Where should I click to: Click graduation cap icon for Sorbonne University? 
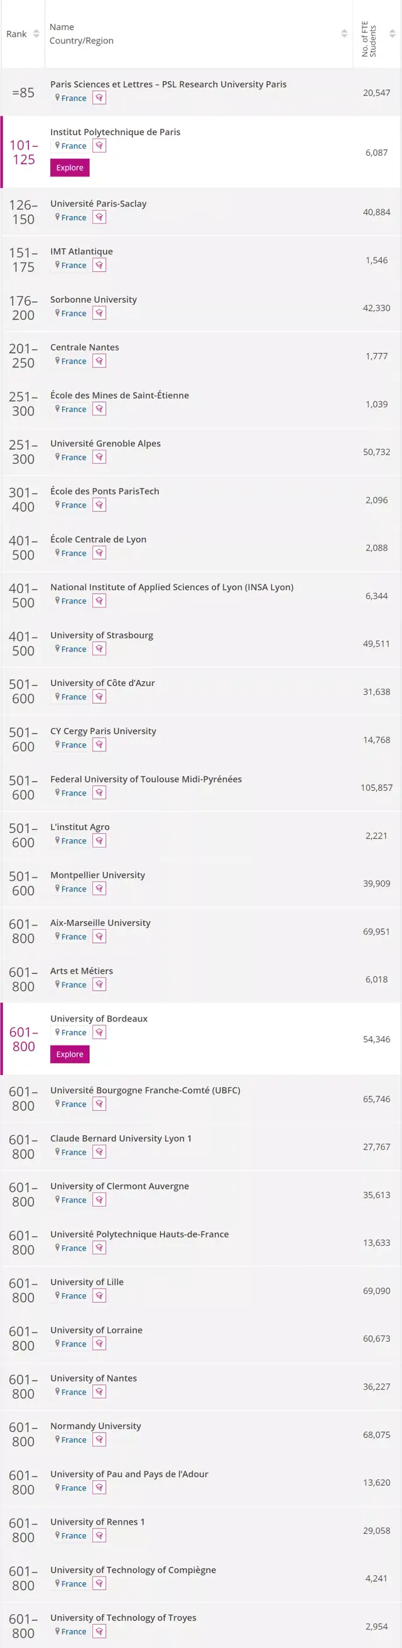pyautogui.click(x=99, y=313)
